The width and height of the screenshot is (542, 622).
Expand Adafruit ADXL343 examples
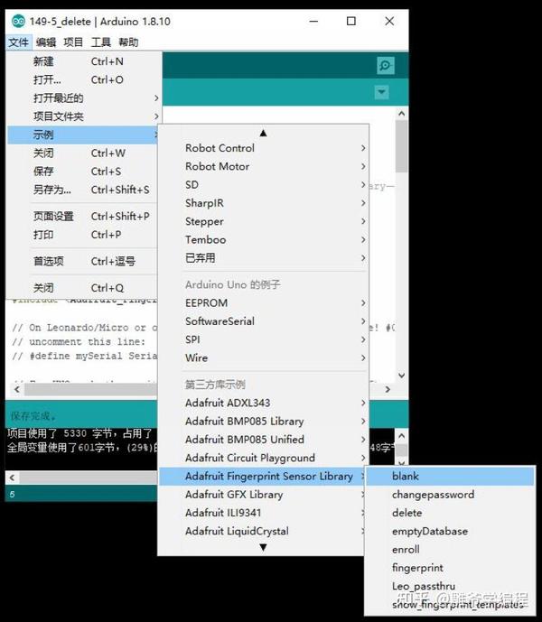point(264,403)
